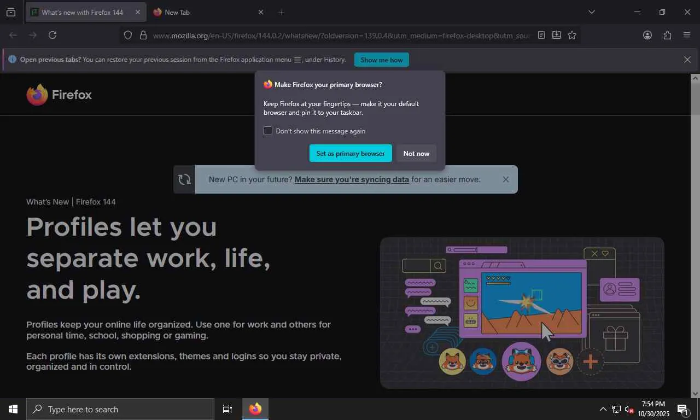The width and height of the screenshot is (700, 420).
Task: Click the 'What's New | Firefox 144' text
Action: click(71, 202)
